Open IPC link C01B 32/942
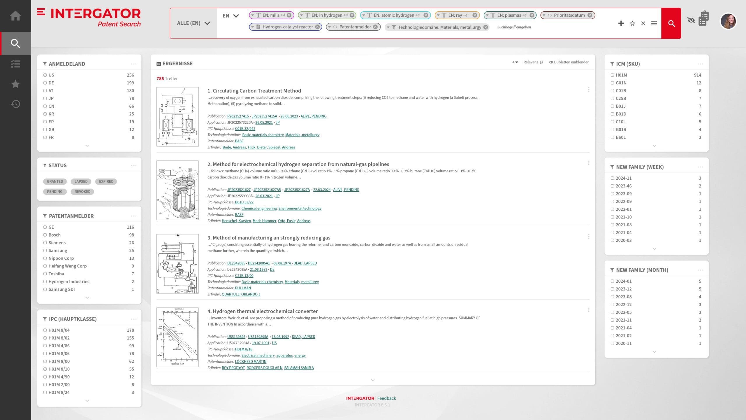Screen dimensions: 746x420 pyautogui.click(x=245, y=129)
